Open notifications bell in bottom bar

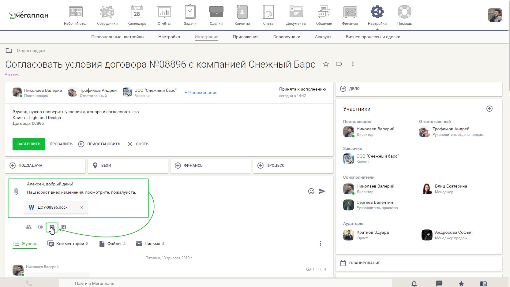pos(414,283)
